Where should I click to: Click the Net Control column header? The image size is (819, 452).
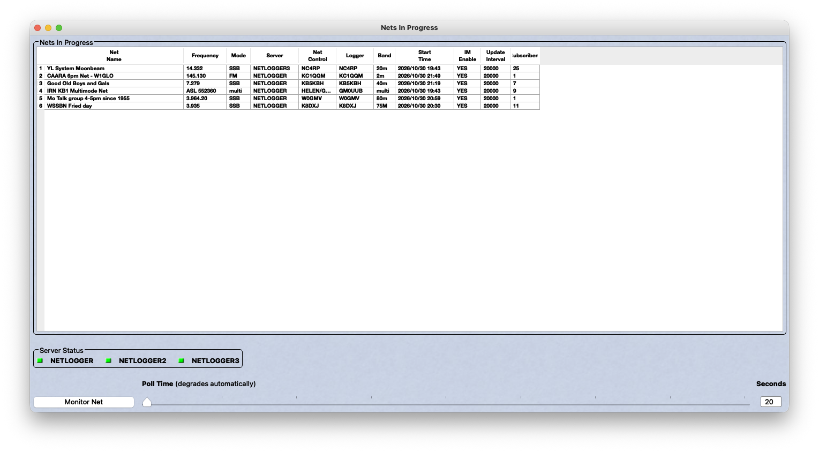[318, 56]
